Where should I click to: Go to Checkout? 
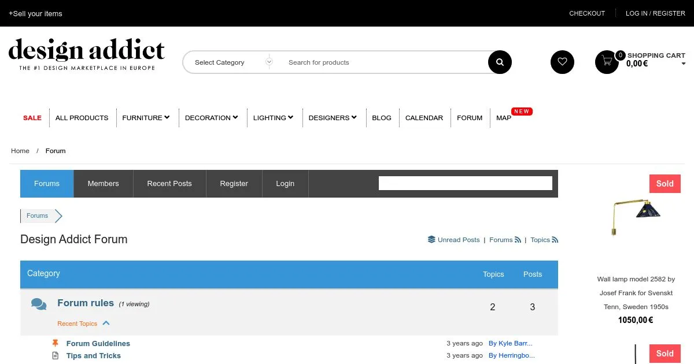pyautogui.click(x=587, y=13)
